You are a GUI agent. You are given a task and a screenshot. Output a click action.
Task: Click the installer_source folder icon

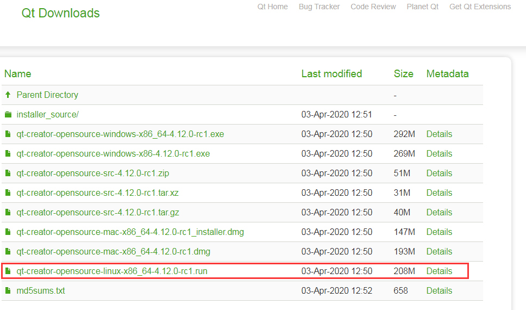coord(8,115)
